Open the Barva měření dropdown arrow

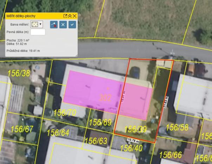(x=41, y=25)
